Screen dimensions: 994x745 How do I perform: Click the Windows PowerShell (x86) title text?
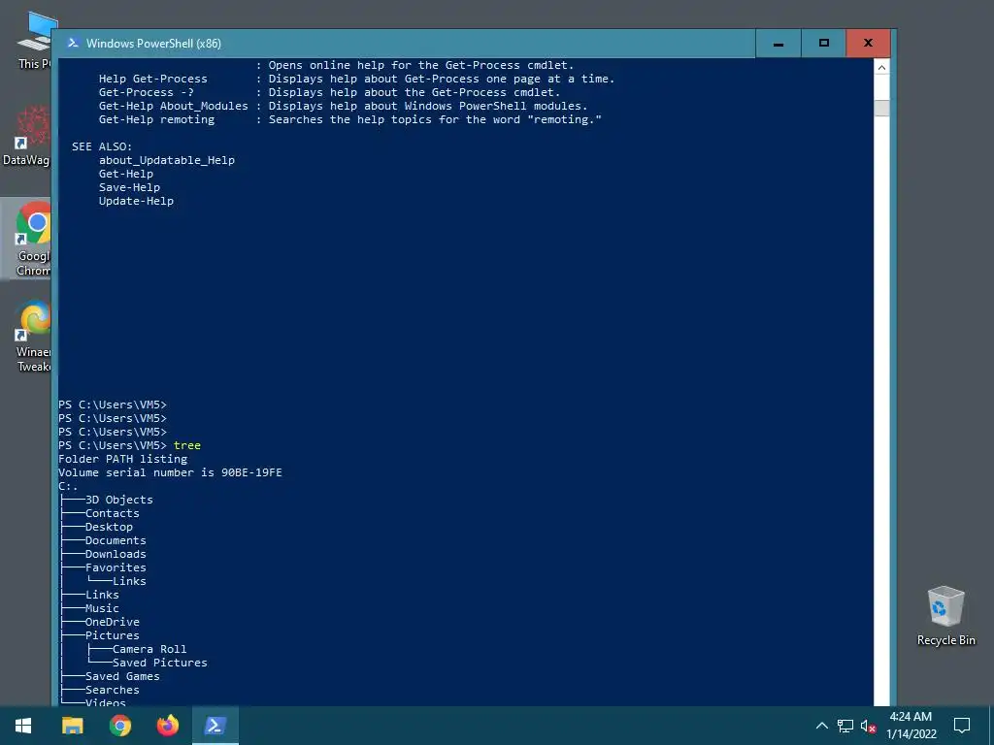tap(153, 43)
